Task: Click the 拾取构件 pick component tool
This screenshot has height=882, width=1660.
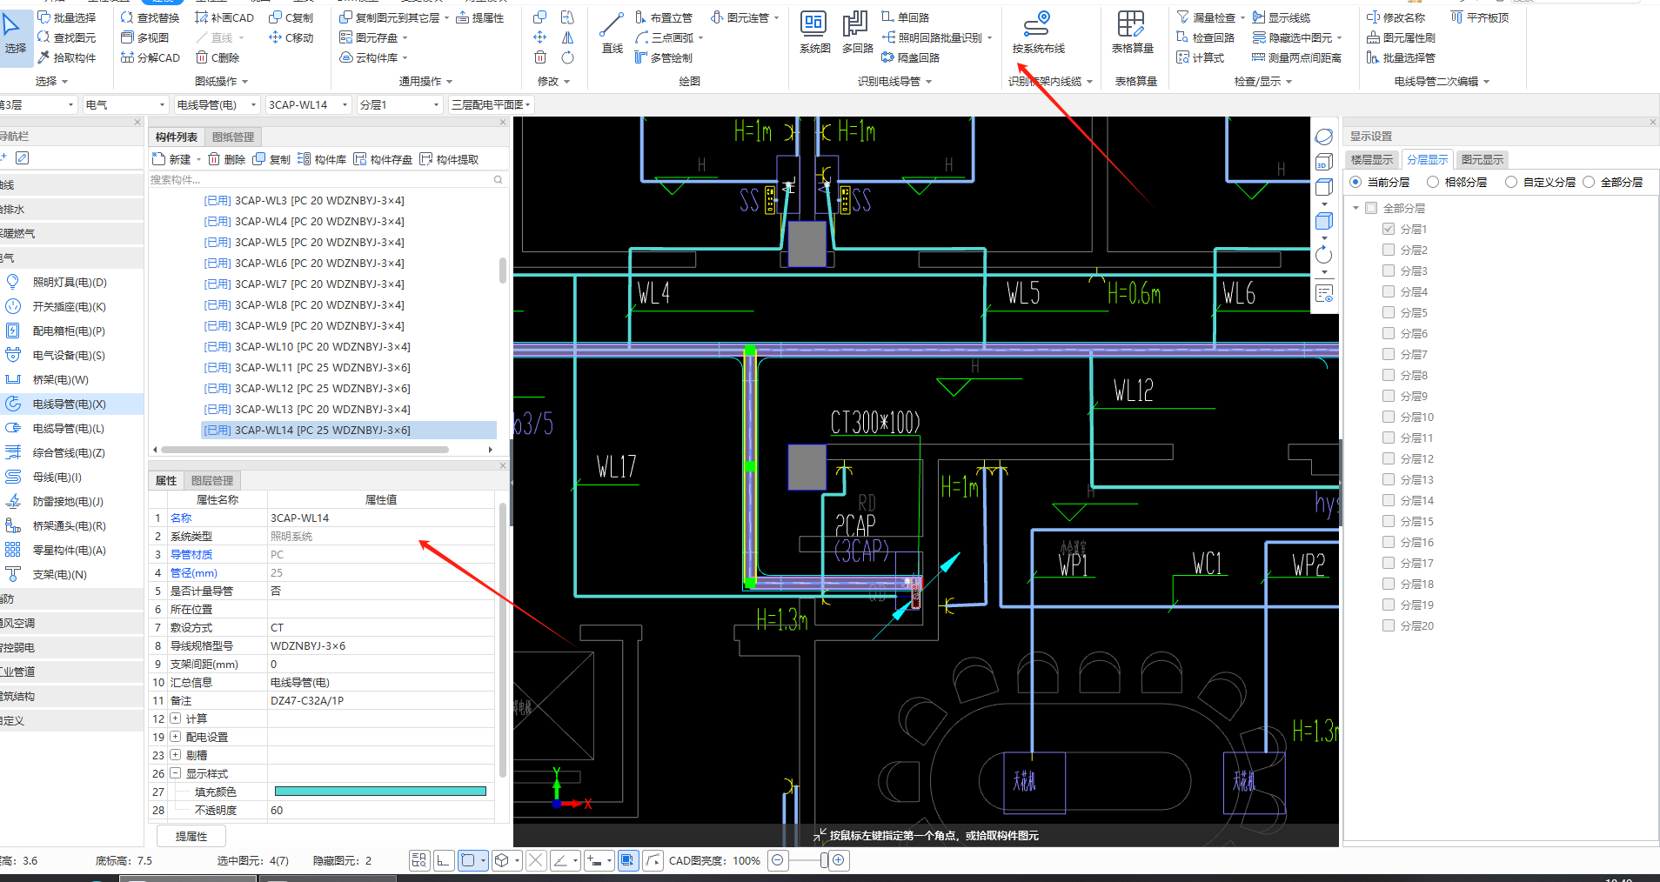Action: coord(67,57)
